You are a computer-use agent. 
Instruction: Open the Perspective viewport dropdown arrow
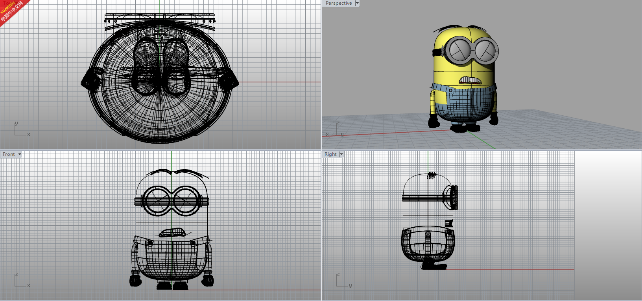357,3
